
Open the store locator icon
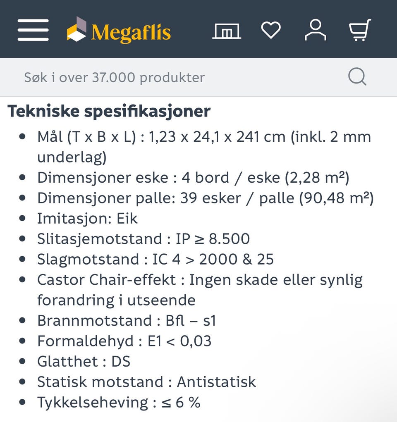pyautogui.click(x=227, y=31)
